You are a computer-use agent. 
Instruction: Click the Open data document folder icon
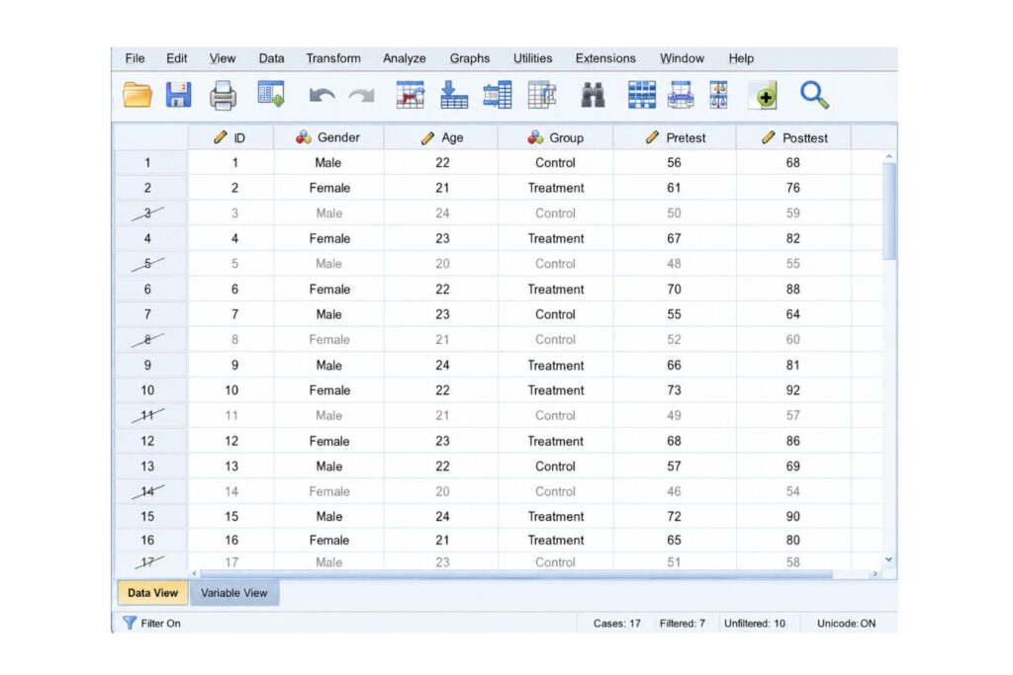click(x=138, y=96)
